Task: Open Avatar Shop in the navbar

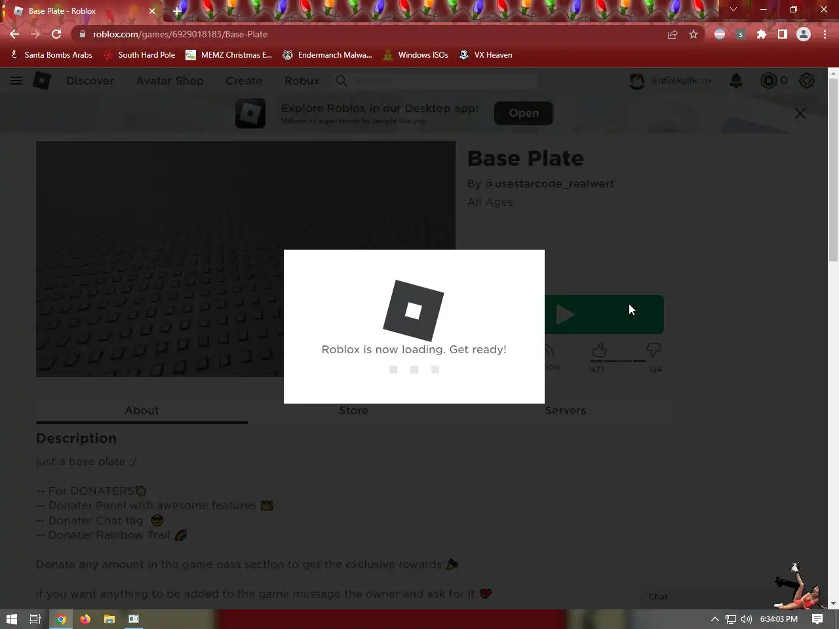Action: (x=170, y=81)
